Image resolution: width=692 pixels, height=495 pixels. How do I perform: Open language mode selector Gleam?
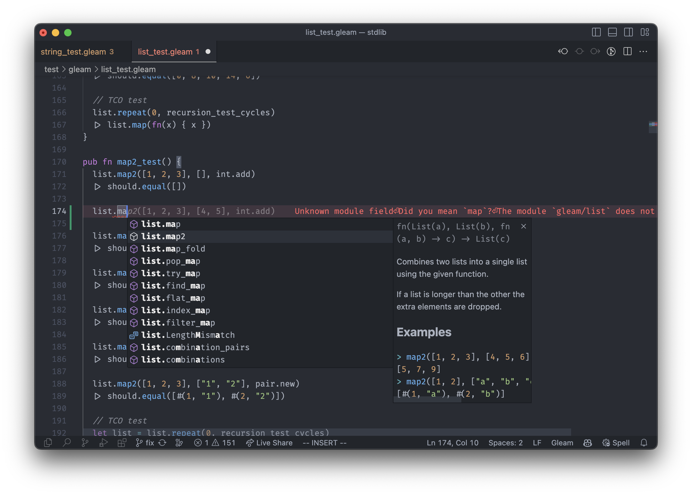click(x=562, y=443)
